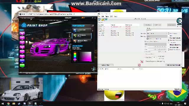The image size is (189, 106).
Task: Open Memory View in Cheat Engine
Action: [x=105, y=65]
